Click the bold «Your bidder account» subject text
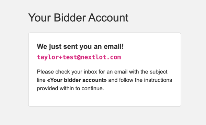The image size is (206, 125). [x=77, y=80]
